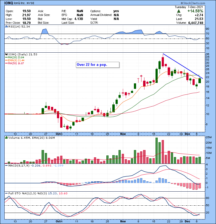Image resolution: width=216 pixels, height=224 pixels.
Task: Select the Mkt Cap value 4.13B
Action: 79,19
